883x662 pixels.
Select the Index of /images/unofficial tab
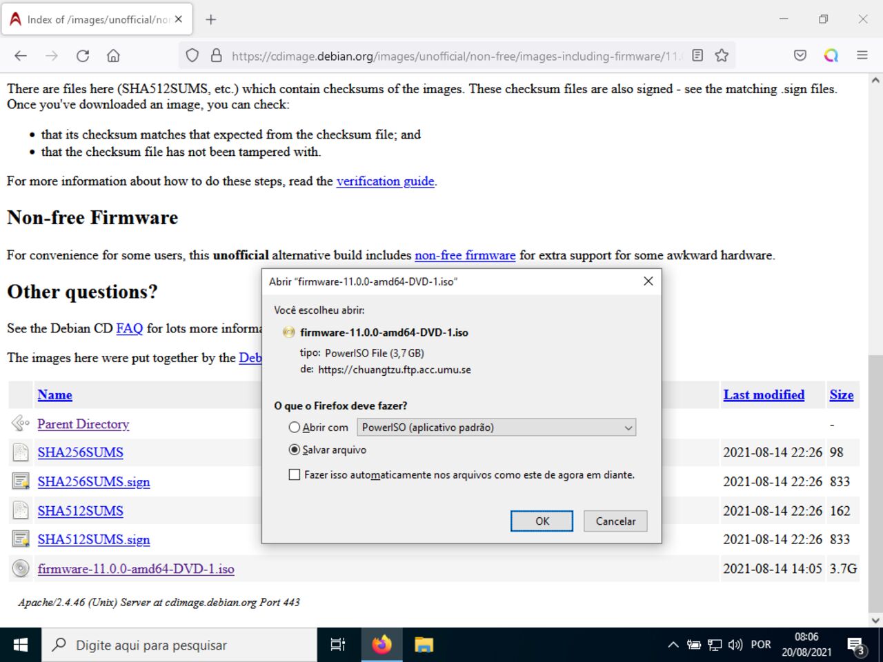(97, 19)
